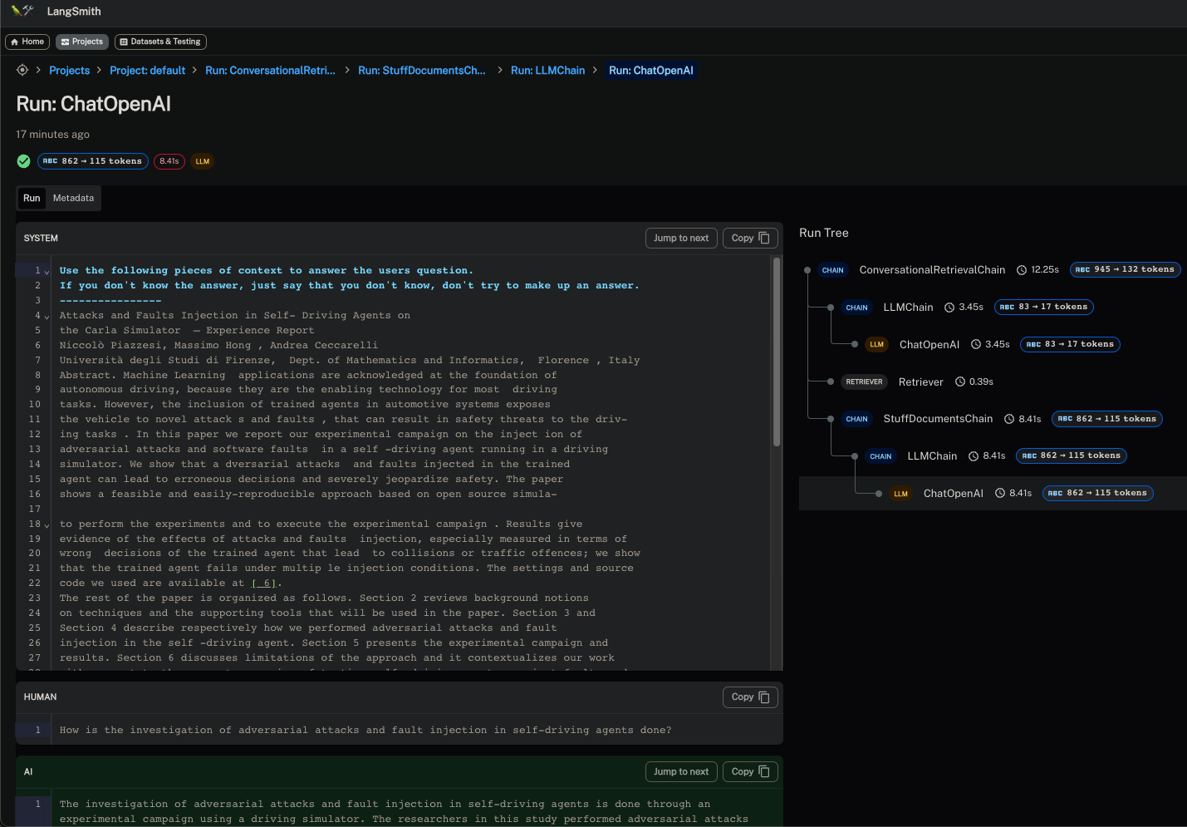The image size is (1187, 827).
Task: Copy the AI message
Action: (750, 771)
